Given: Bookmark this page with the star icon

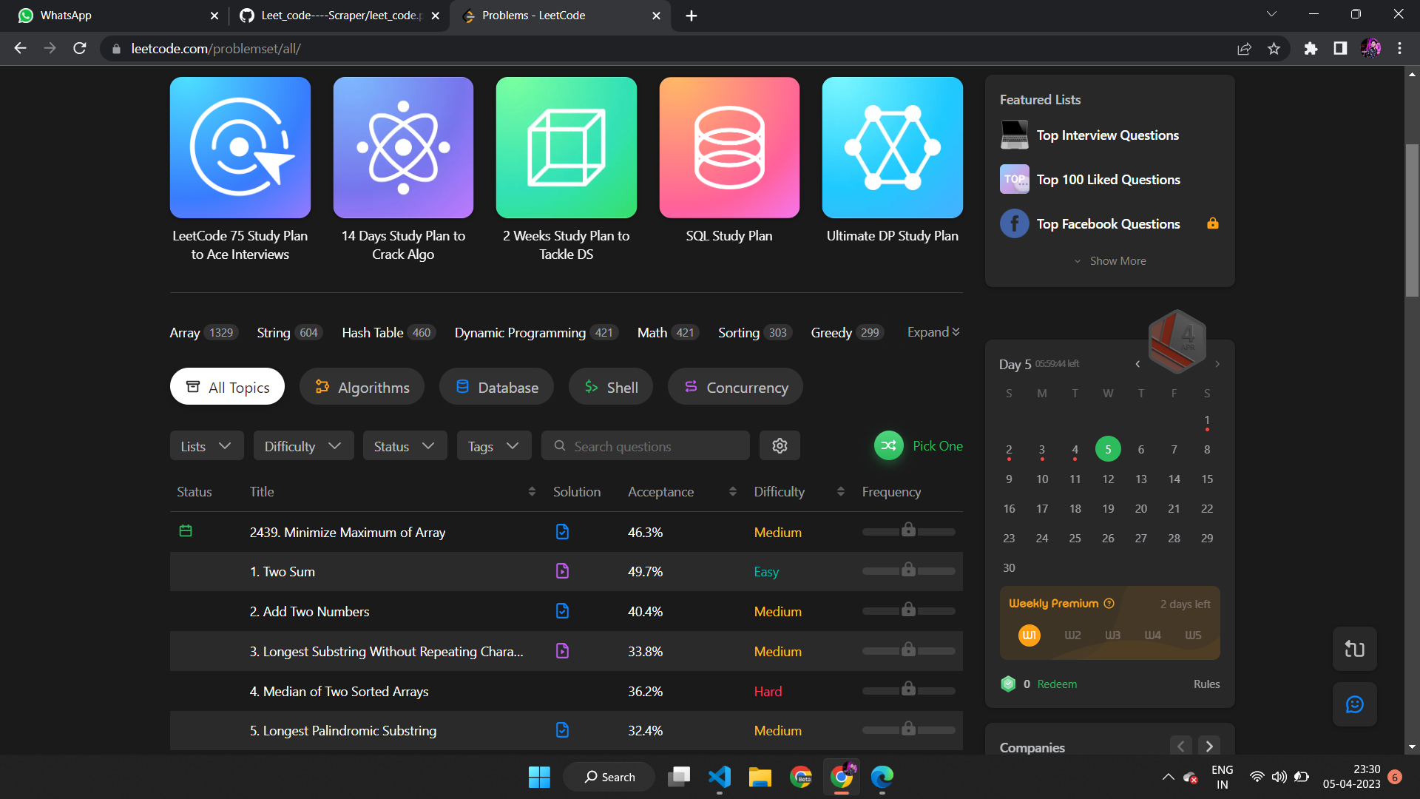Looking at the screenshot, I should pyautogui.click(x=1274, y=49).
